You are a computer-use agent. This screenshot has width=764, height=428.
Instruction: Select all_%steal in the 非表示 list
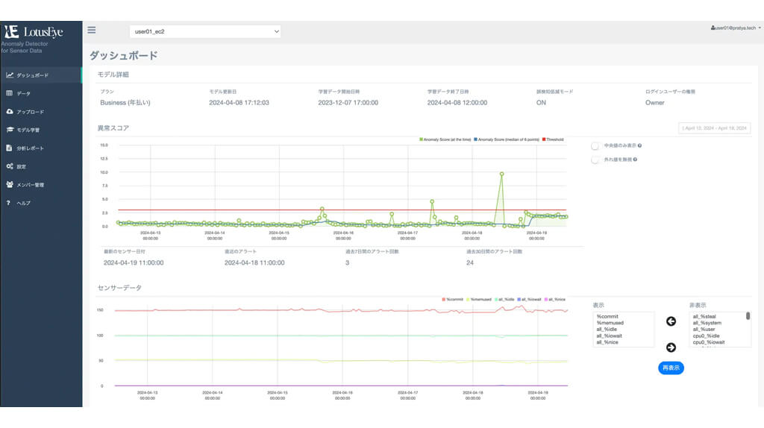click(706, 316)
